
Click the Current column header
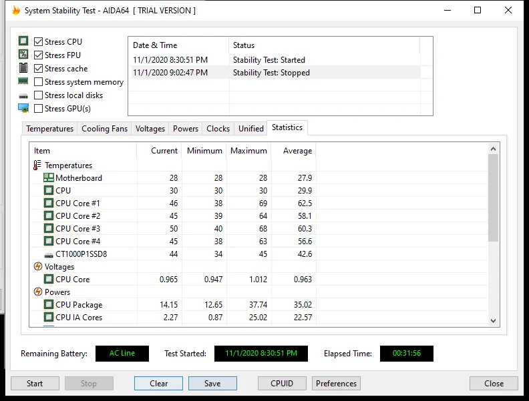click(159, 151)
